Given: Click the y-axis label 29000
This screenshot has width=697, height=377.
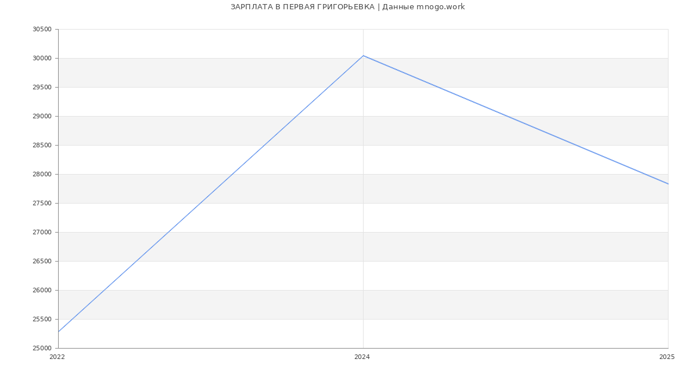Looking at the screenshot, I should pyautogui.click(x=42, y=117).
